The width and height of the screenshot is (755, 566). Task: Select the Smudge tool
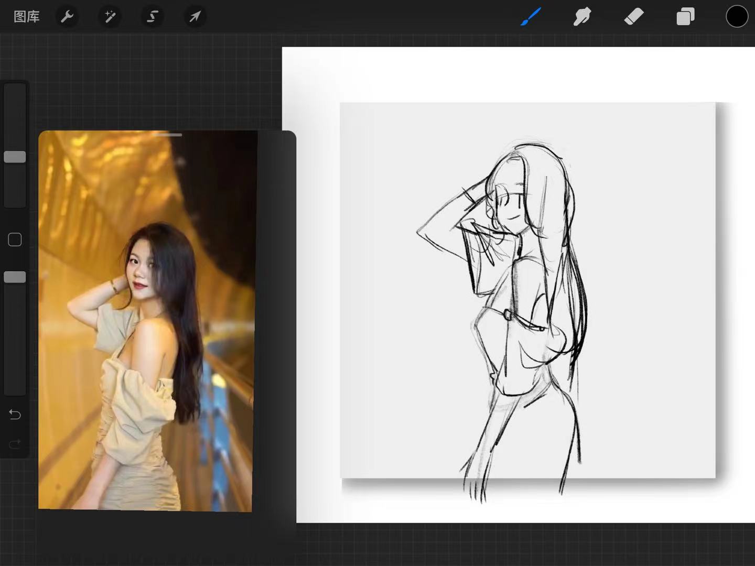[x=582, y=17]
